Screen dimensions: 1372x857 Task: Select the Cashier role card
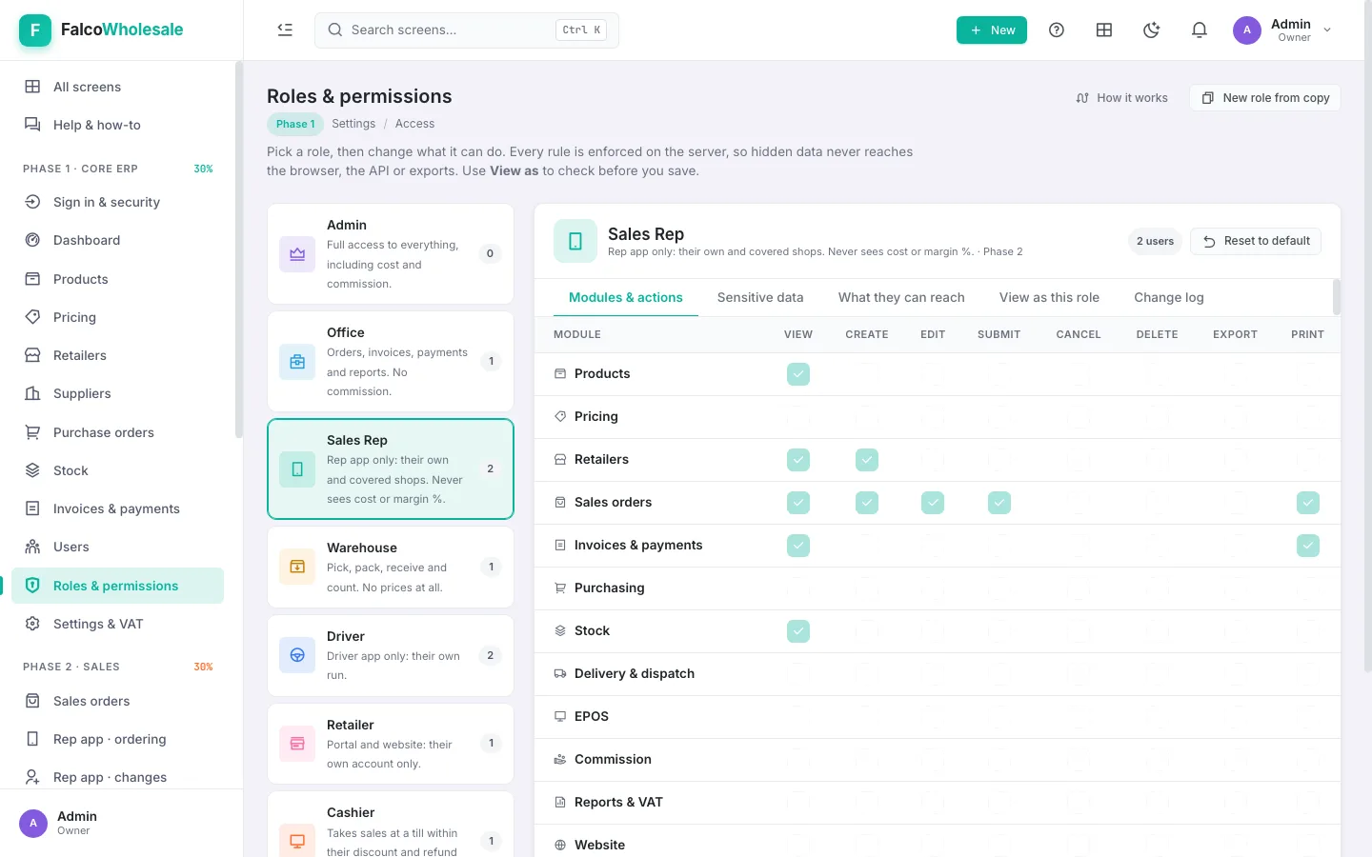pyautogui.click(x=391, y=825)
